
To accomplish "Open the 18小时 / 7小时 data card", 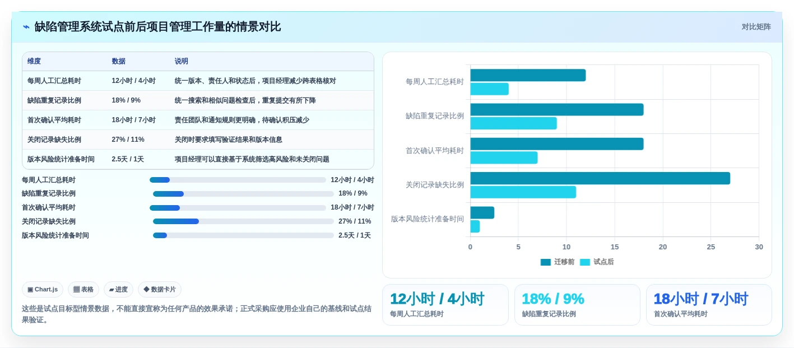I will [x=709, y=305].
